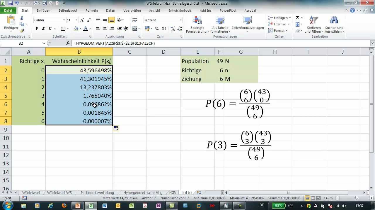375x210 pixels.
Task: Click the horizontal scrollbar thumb
Action: pos(288,192)
